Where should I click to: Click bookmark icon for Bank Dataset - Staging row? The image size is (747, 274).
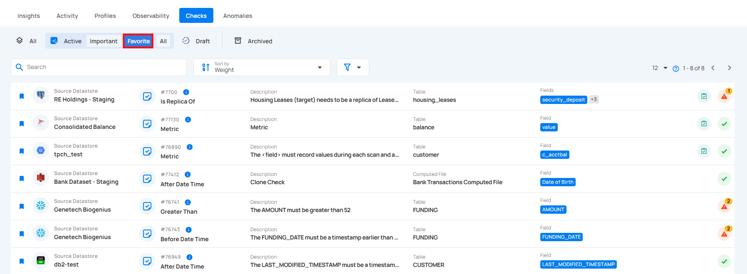[22, 179]
